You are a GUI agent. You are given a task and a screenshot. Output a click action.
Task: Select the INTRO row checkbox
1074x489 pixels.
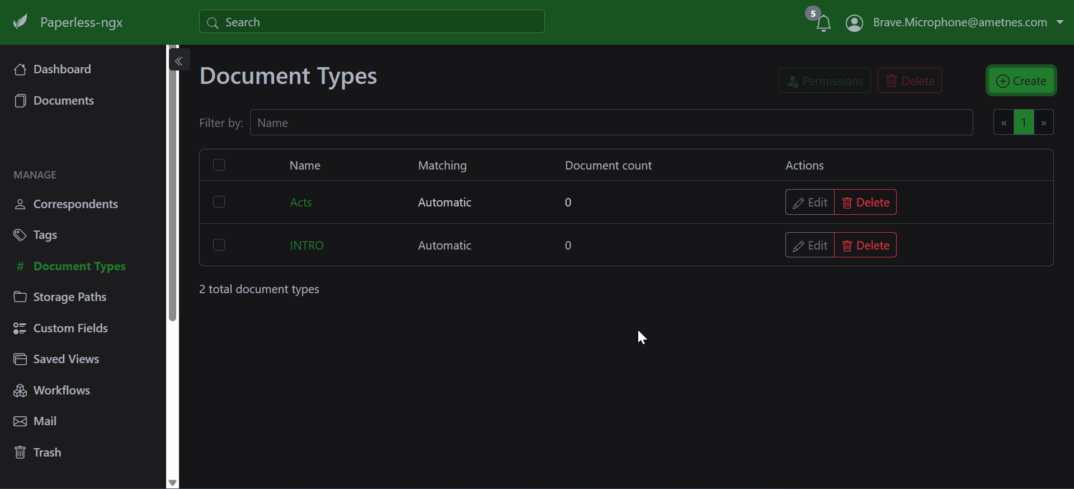pos(219,245)
